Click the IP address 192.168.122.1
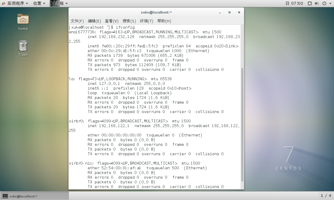334x200 pixels. (x=114, y=126)
